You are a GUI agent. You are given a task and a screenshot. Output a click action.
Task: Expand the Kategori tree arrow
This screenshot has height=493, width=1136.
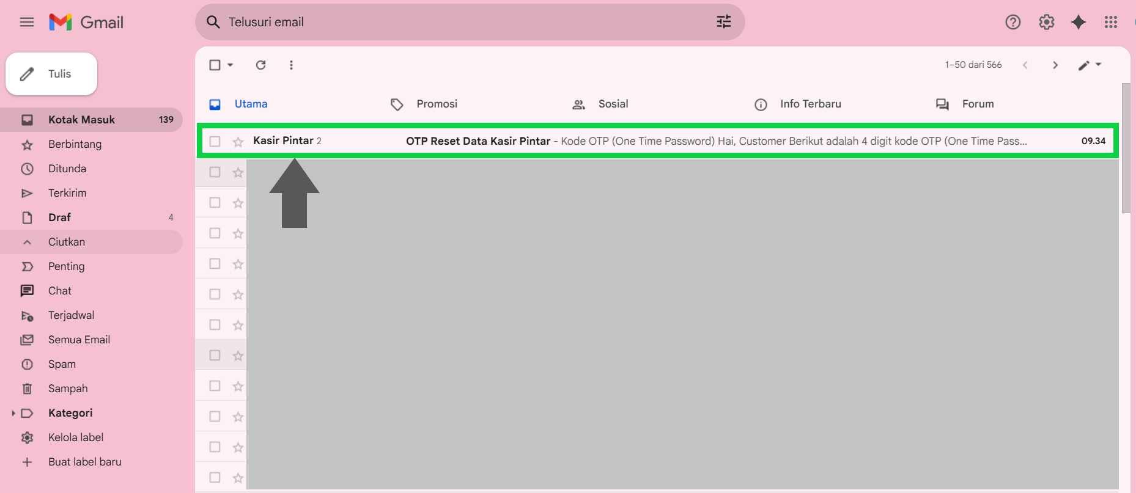click(13, 414)
